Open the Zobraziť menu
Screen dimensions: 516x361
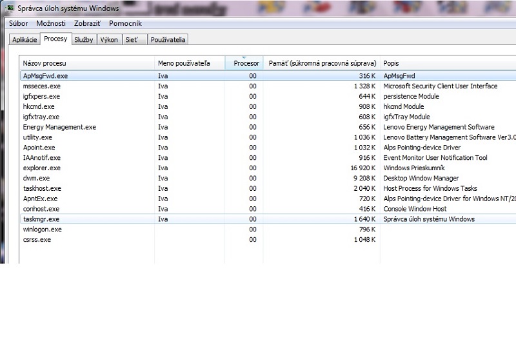[87, 24]
